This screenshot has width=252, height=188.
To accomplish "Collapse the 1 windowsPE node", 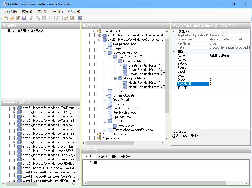I will pos(95,31).
